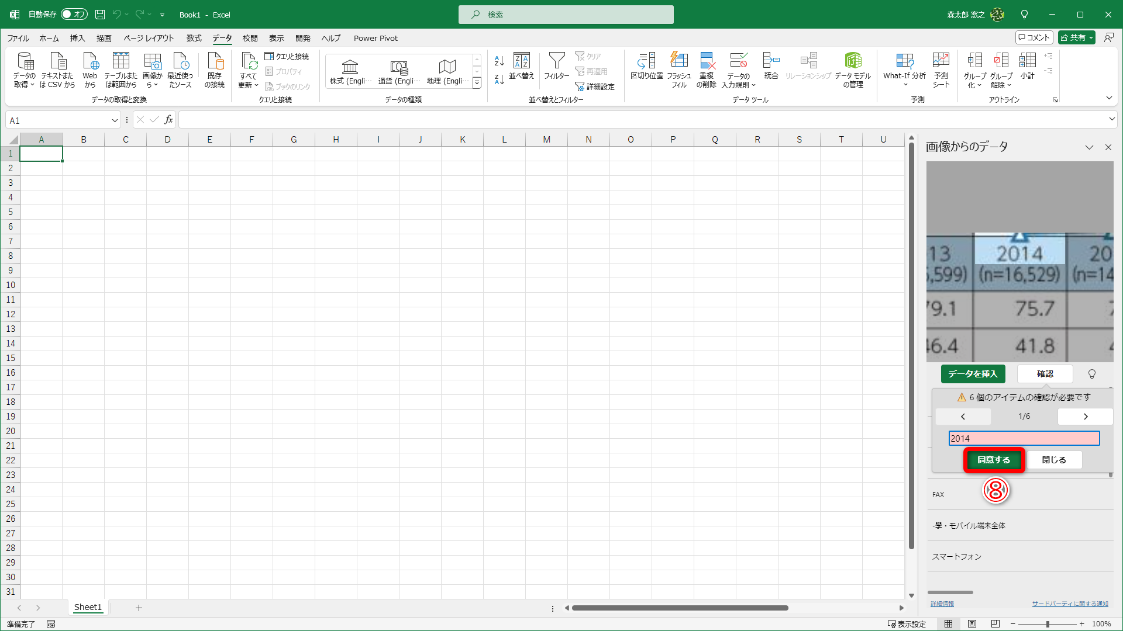Expand the Name Box dropdown
Viewport: 1123px width, 631px height.
115,120
